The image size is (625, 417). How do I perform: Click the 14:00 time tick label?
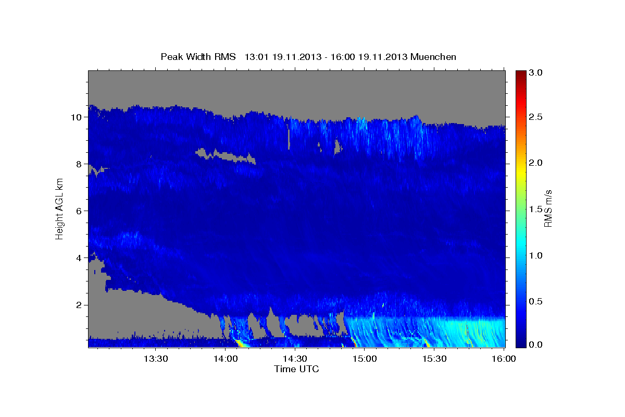225,359
